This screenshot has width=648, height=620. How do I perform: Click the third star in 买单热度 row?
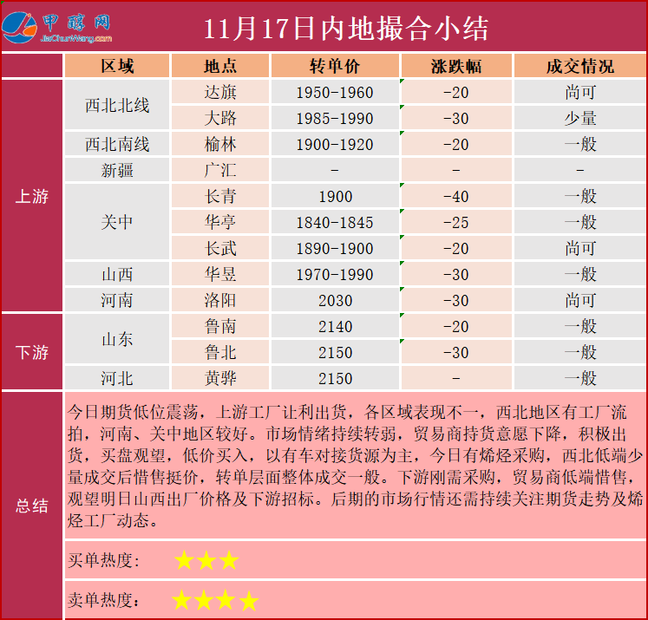228,560
